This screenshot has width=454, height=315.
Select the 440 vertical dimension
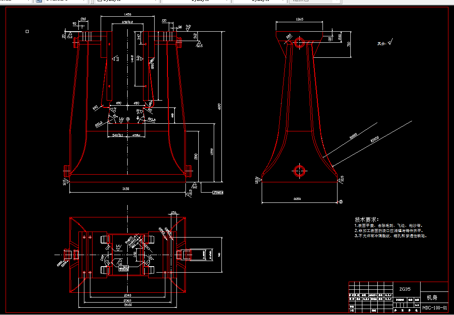tap(173, 116)
